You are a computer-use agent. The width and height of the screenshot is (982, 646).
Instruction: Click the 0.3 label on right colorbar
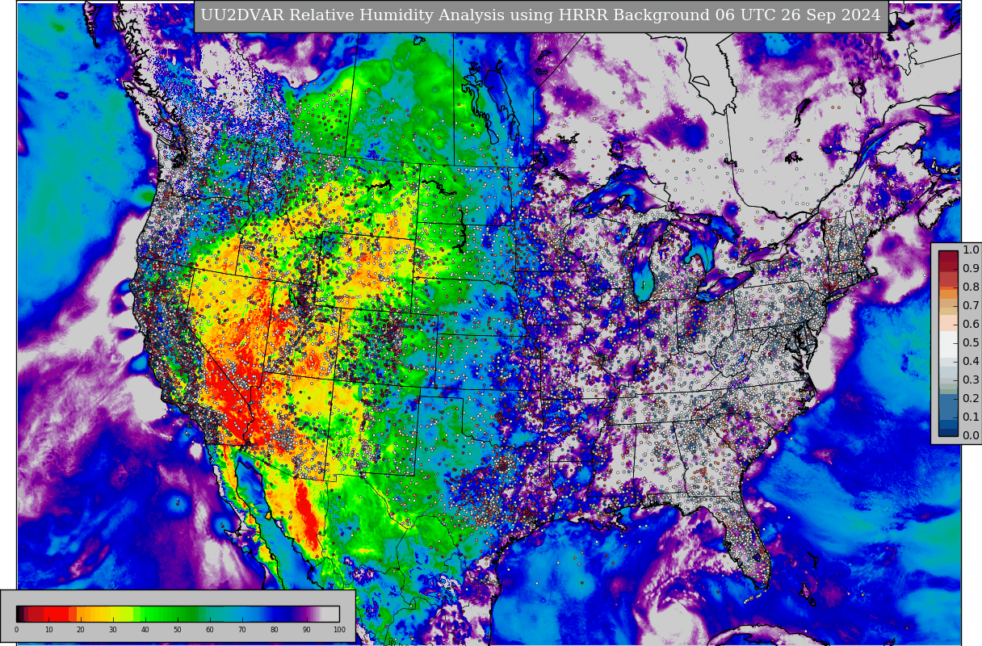(971, 380)
